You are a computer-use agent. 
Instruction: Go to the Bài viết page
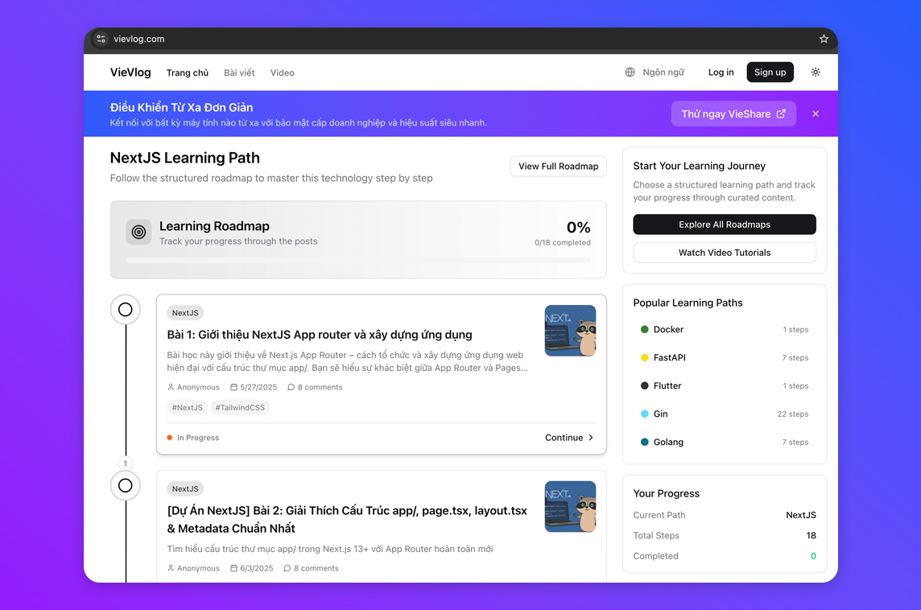click(239, 72)
